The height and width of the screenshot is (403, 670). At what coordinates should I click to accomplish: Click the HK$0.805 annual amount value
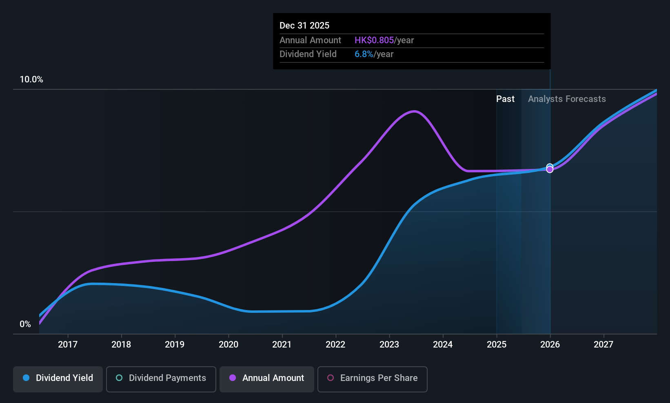(374, 40)
